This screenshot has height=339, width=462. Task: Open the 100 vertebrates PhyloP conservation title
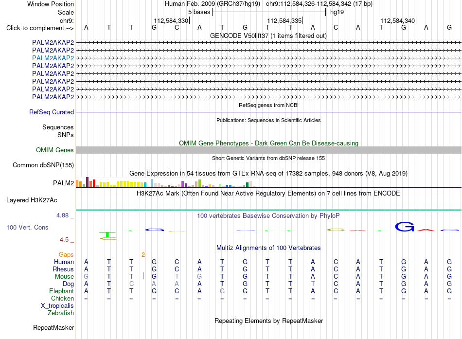pos(268,216)
